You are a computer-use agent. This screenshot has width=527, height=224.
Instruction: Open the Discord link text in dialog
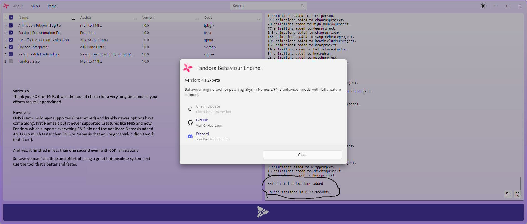[x=202, y=134]
